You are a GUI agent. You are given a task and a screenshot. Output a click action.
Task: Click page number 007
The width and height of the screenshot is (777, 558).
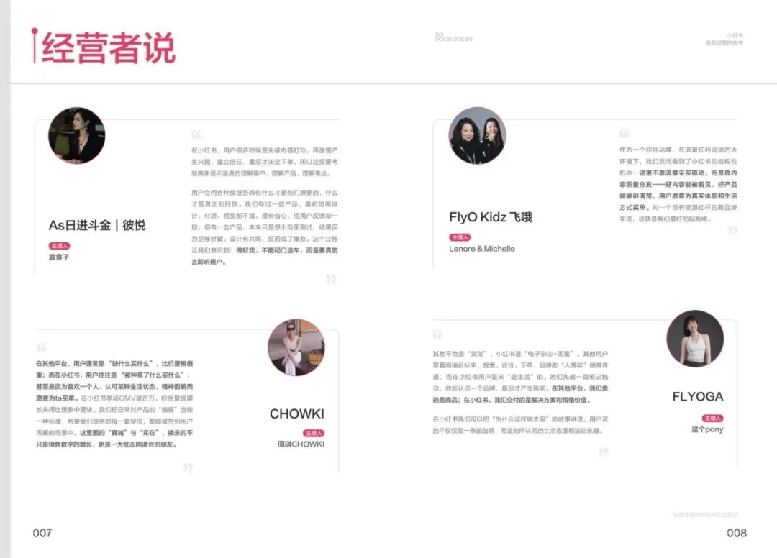[x=42, y=533]
